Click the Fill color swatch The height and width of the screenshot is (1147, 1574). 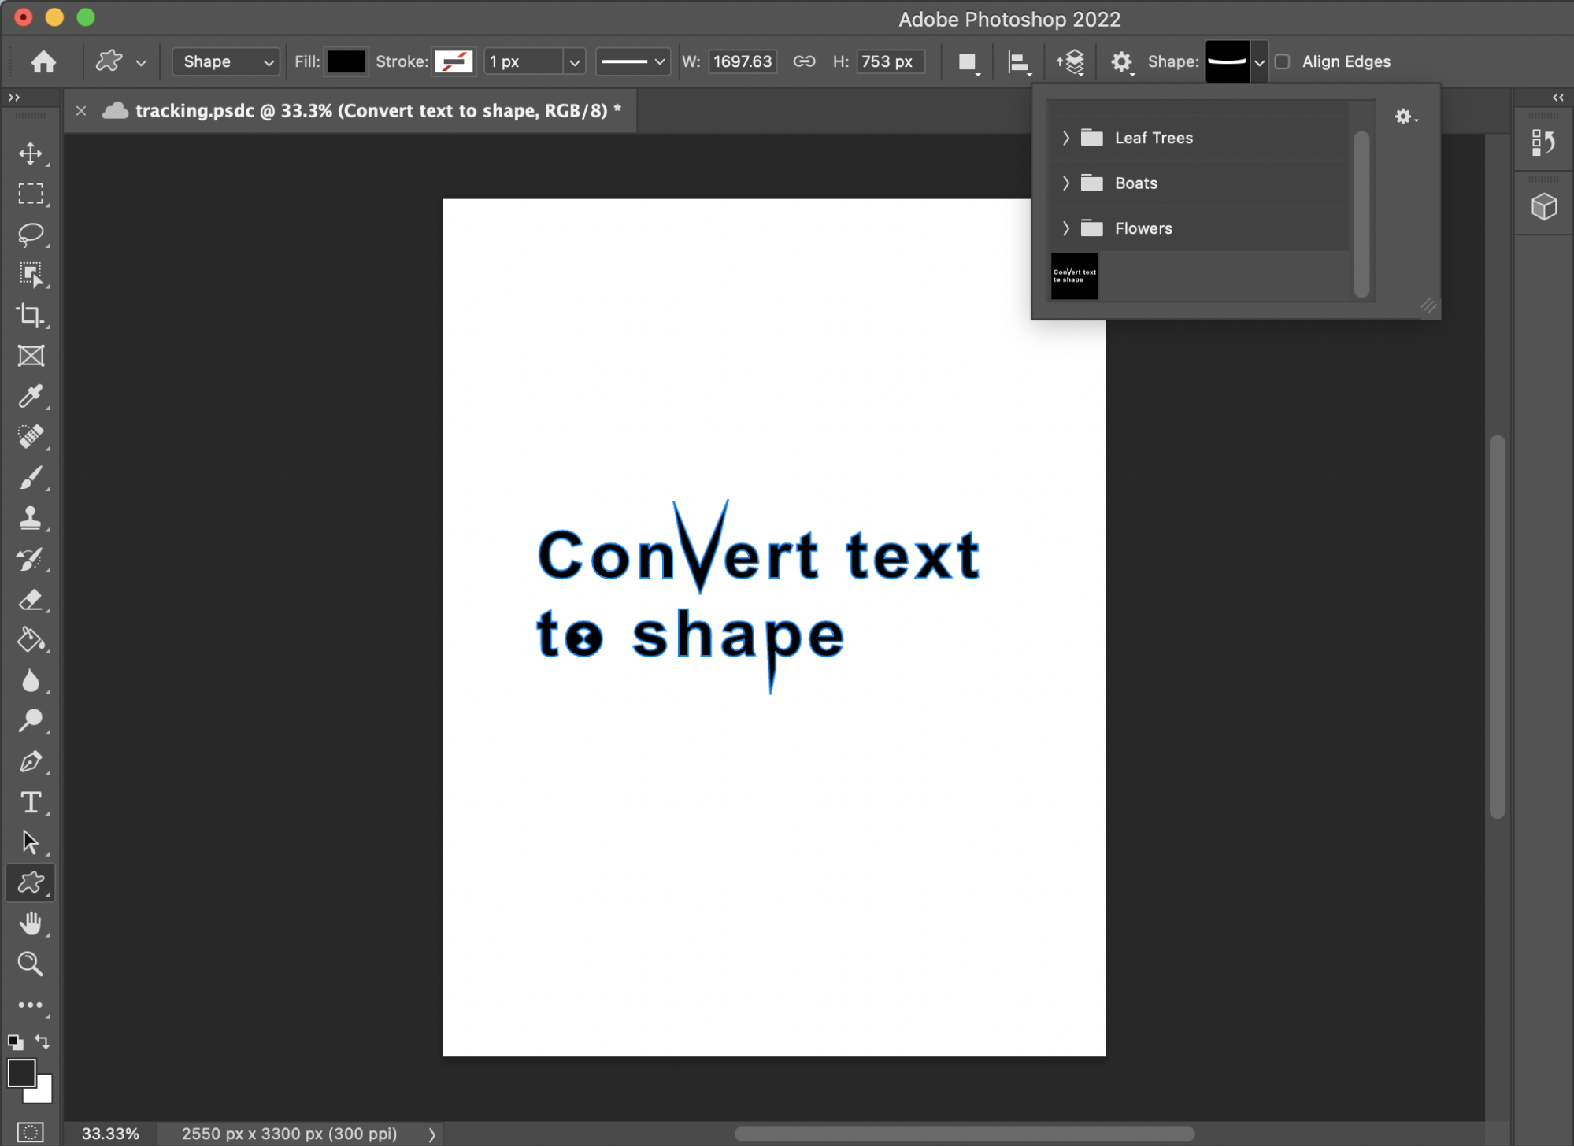point(343,61)
